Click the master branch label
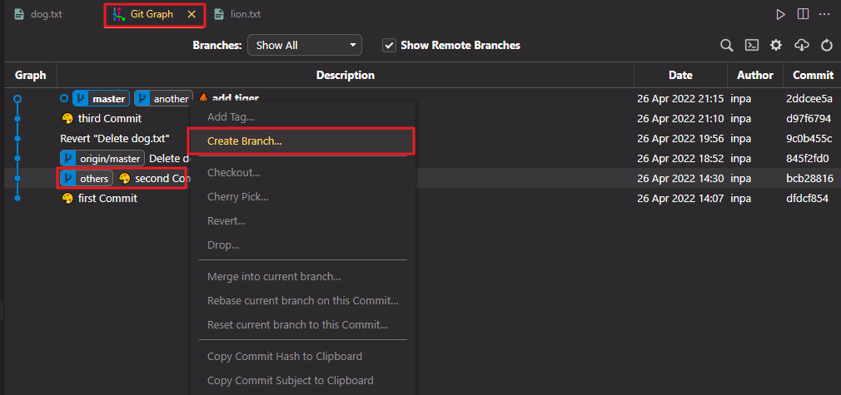This screenshot has height=395, width=841. point(102,99)
